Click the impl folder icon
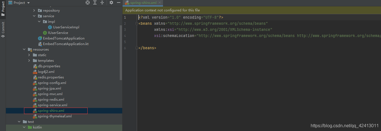 [45, 21]
